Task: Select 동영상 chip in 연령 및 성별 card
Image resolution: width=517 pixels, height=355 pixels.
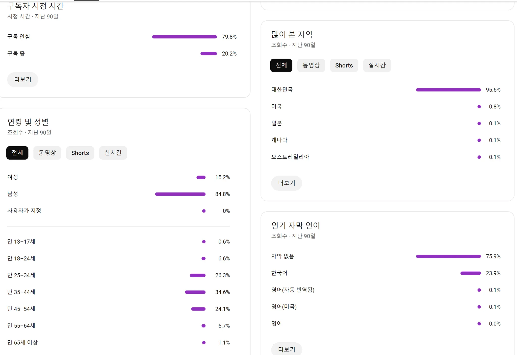Action: tap(47, 153)
